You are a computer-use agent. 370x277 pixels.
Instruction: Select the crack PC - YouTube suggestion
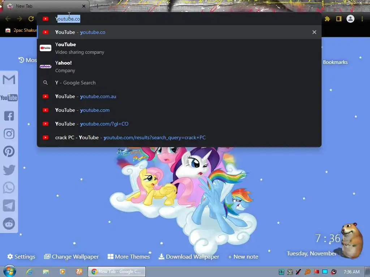pos(179,137)
